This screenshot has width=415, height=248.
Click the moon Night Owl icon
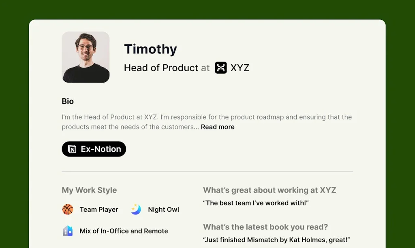[136, 209]
